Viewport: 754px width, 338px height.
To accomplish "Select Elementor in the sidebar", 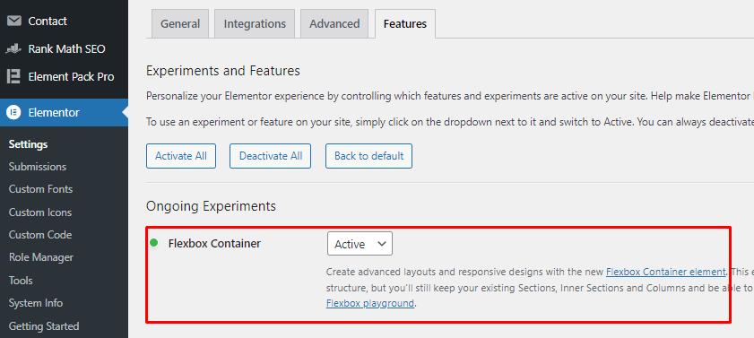I will [64, 112].
